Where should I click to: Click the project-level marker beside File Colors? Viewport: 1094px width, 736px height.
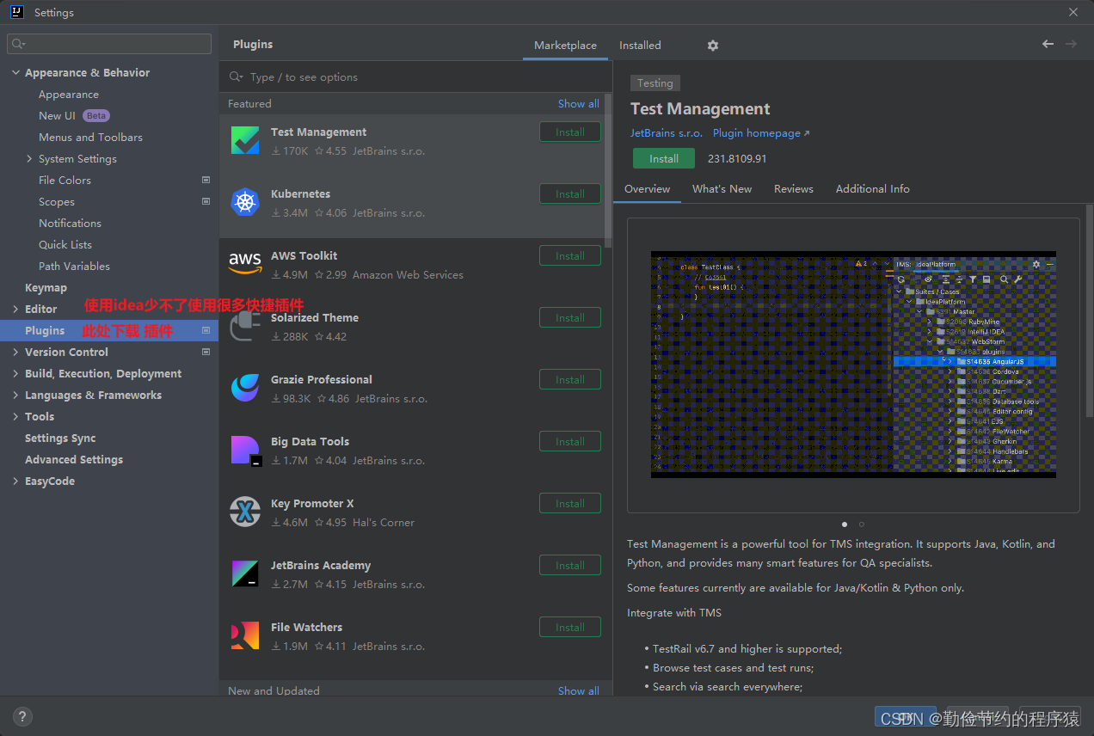tap(206, 180)
